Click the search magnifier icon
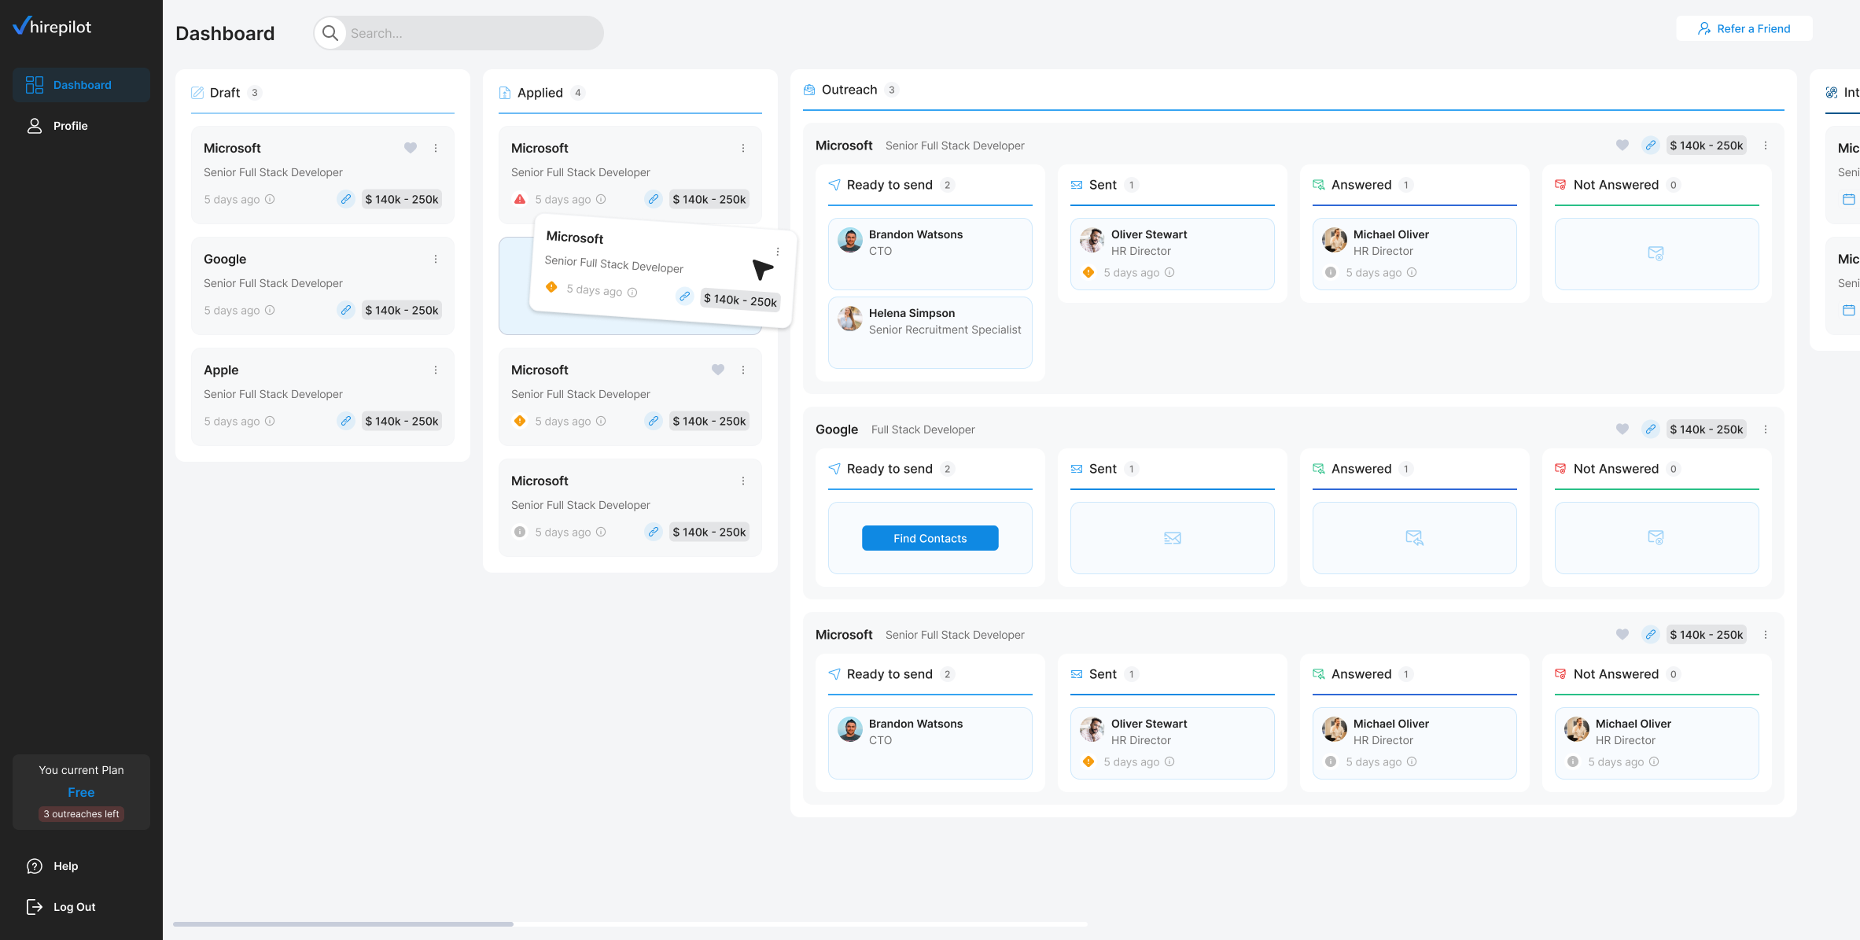 pos(330,33)
